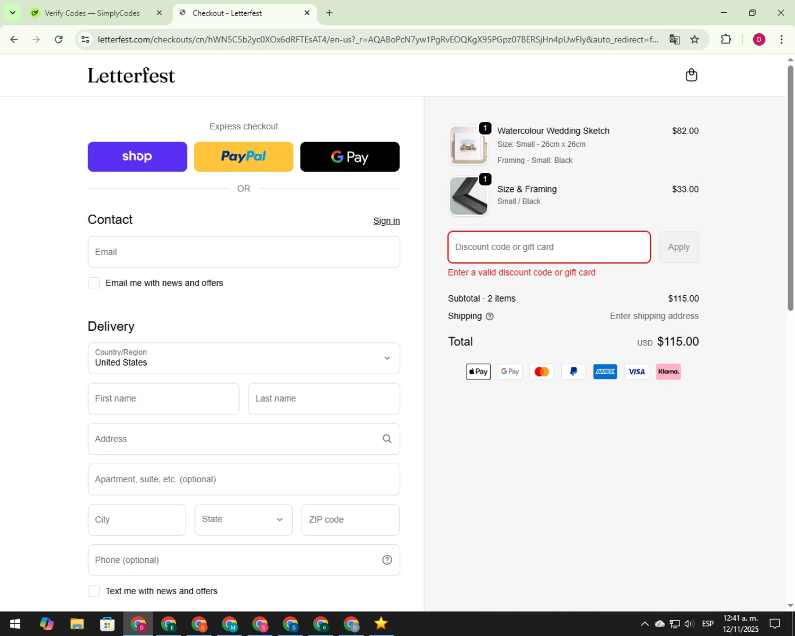Viewport: 795px width, 636px height.
Task: Open the shopping bag cart icon
Action: 691,75
